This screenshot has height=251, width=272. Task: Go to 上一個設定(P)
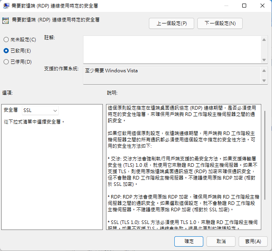click(171, 24)
